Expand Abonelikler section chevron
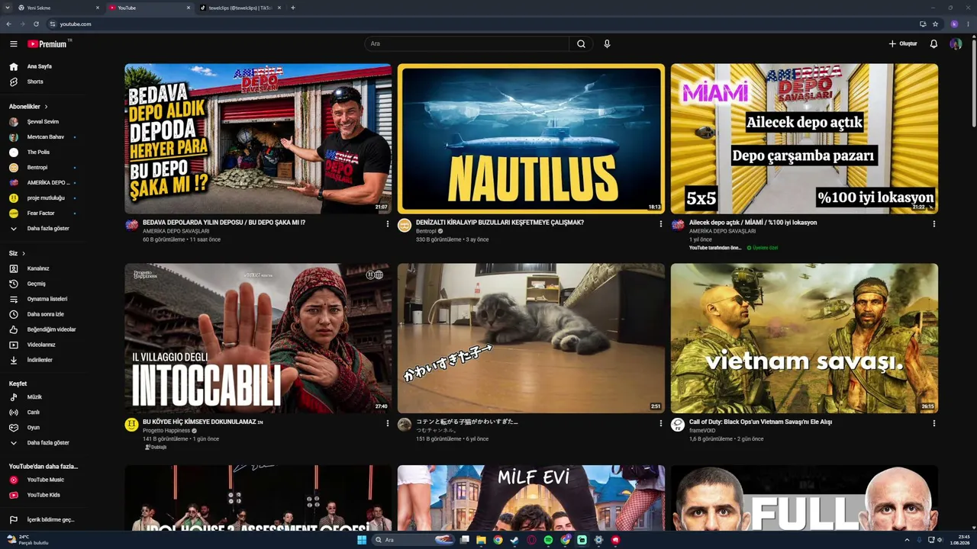Screen dimensions: 977x549 point(46,107)
